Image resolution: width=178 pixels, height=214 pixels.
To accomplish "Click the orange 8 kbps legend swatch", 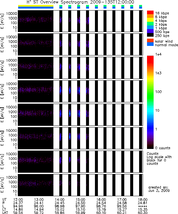I will (x=150, y=16).
